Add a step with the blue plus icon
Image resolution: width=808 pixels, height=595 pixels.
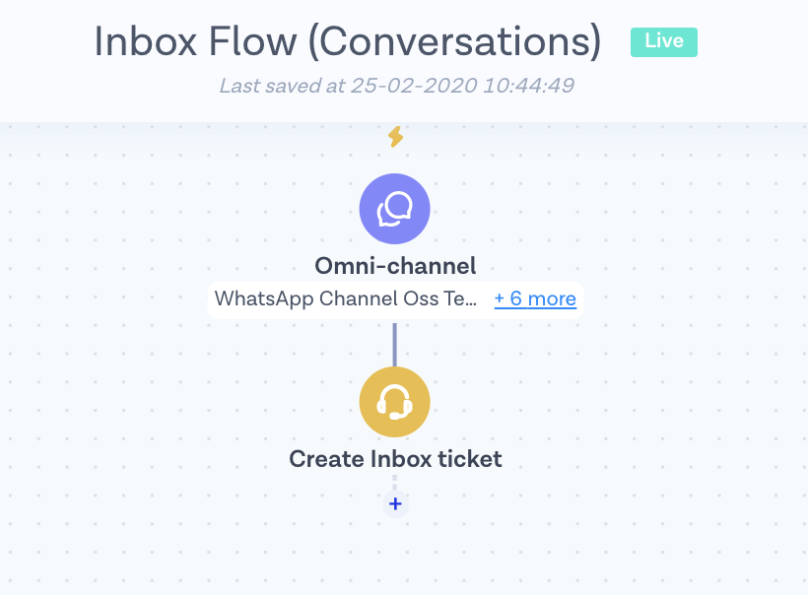tap(395, 504)
